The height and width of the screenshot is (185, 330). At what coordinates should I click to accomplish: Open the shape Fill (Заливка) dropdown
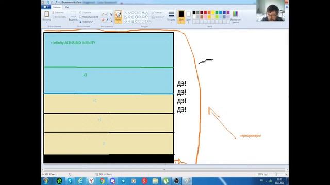click(x=158, y=17)
